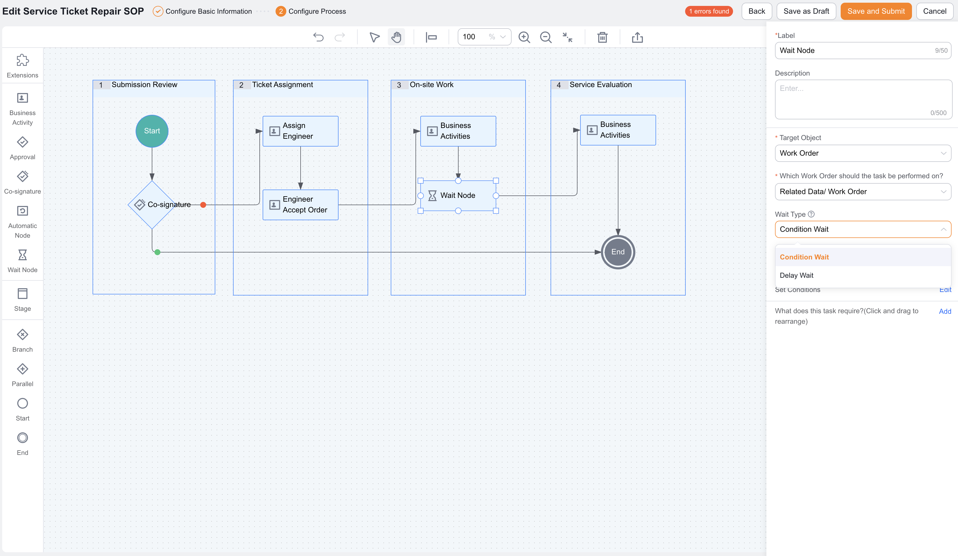Pick Business Activity from node palette
Screen dimensions: 958x556
tap(22, 109)
